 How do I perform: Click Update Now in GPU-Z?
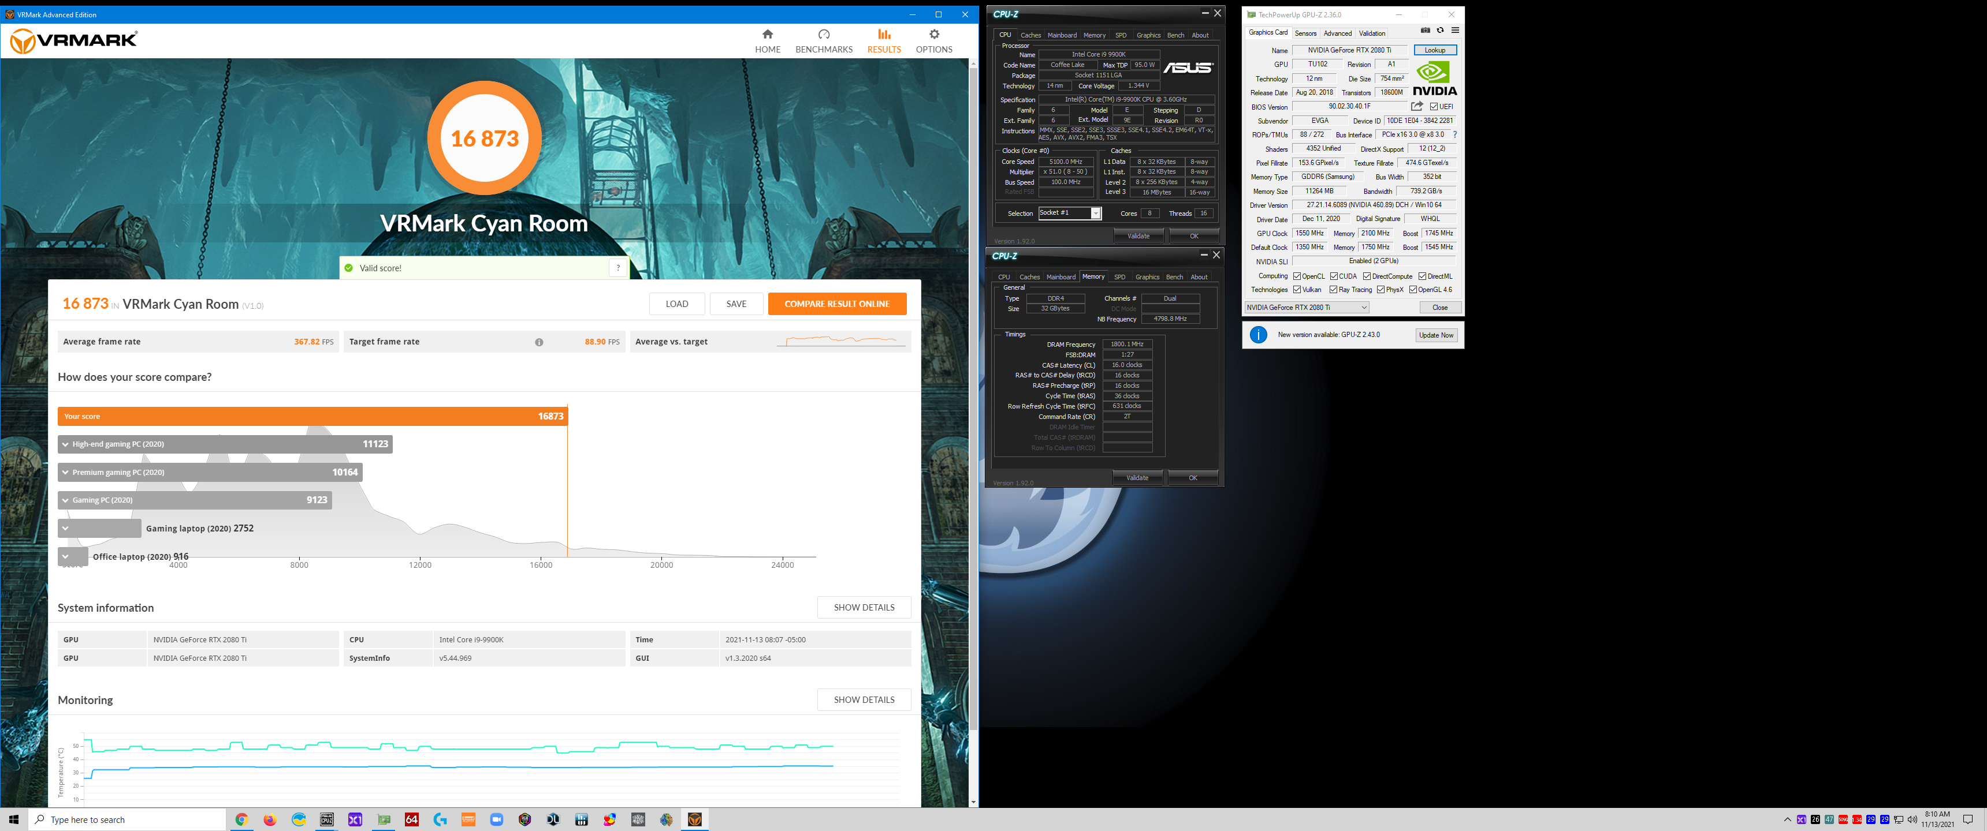point(1435,335)
